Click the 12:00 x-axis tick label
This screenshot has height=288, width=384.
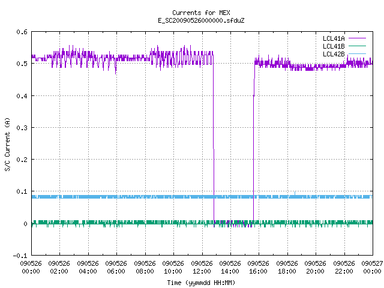pyautogui.click(x=202, y=271)
